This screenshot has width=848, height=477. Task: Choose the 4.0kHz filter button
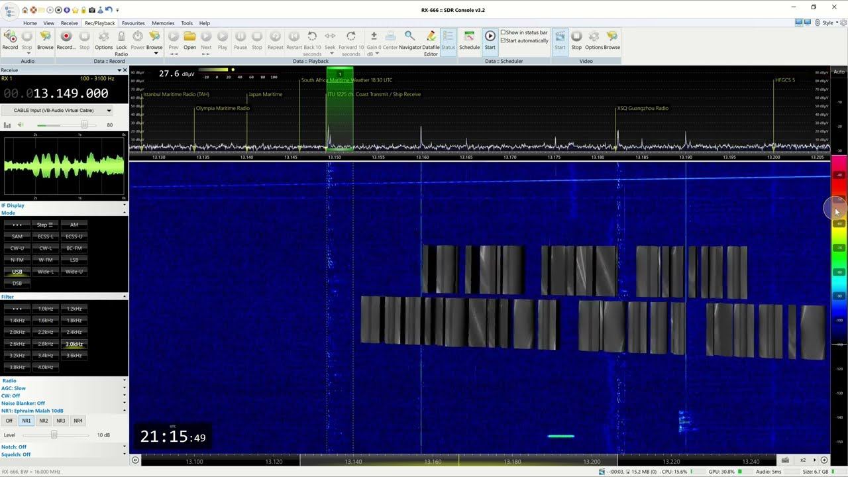46,367
